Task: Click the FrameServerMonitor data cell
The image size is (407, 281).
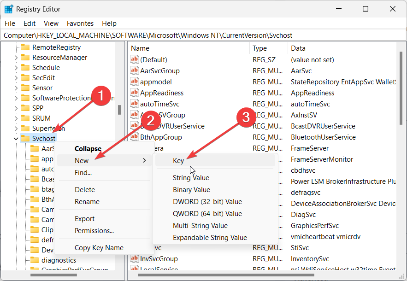Action: point(322,159)
